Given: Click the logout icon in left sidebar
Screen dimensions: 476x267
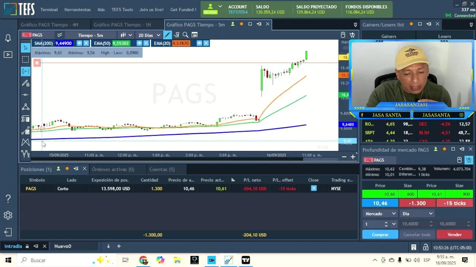Looking at the screenshot, I should pyautogui.click(x=8, y=233).
